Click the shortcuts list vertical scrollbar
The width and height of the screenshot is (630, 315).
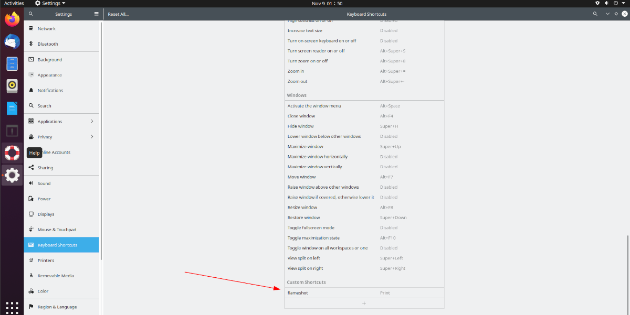pyautogui.click(x=628, y=275)
